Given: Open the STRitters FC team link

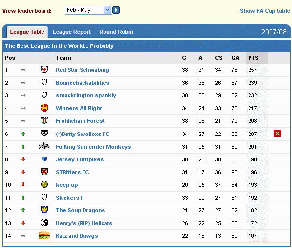Looking at the screenshot, I should click(x=72, y=172).
